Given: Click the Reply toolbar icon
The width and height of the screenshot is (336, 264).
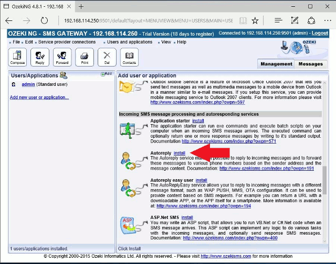Looking at the screenshot, I should pos(40,57).
